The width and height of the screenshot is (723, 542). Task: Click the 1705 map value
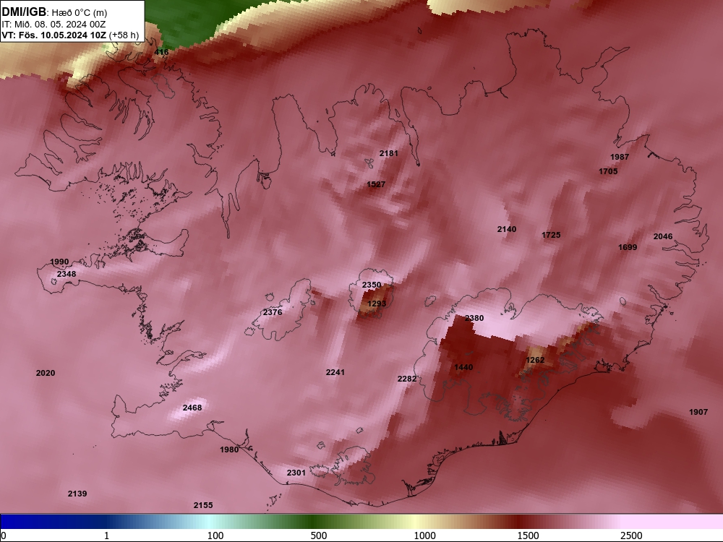[608, 171]
